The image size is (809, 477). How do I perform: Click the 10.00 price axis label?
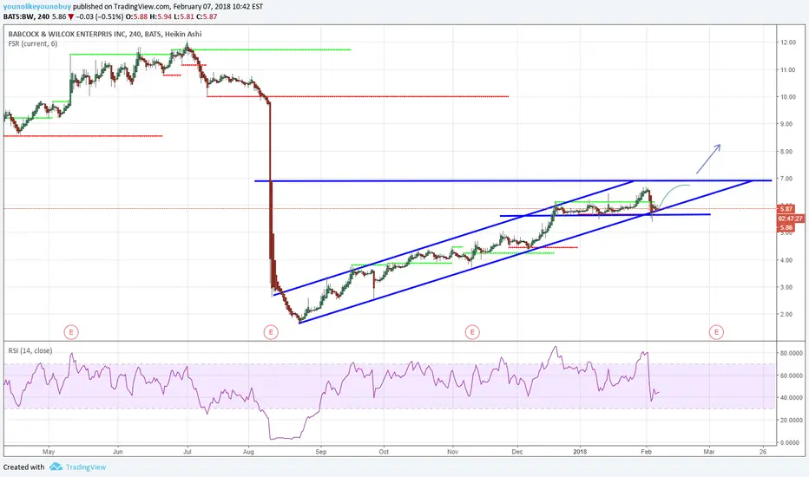pos(788,97)
